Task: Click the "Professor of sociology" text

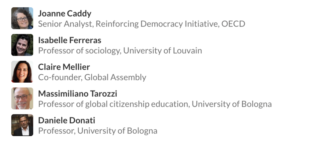Action: [x=79, y=51]
